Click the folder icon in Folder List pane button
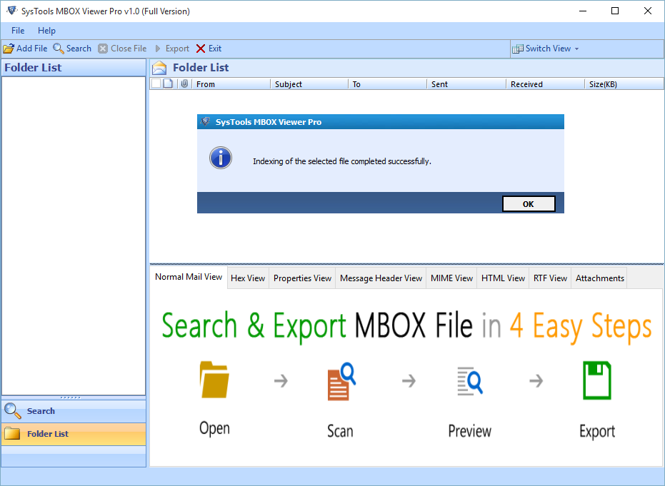The height and width of the screenshot is (486, 665). tap(12, 433)
